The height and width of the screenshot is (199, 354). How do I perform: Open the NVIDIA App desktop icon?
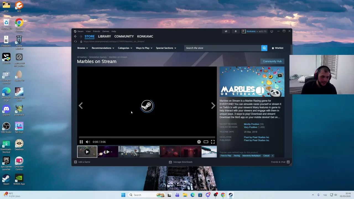[x=19, y=180]
